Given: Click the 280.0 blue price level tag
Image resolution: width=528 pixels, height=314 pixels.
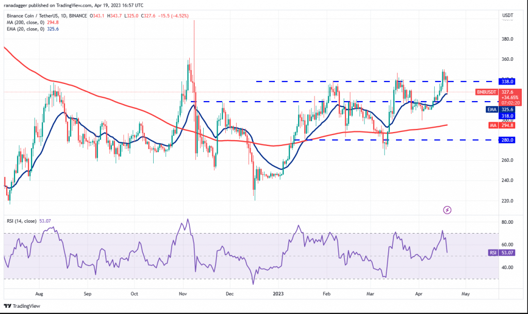Looking at the screenshot, I should 507,140.
